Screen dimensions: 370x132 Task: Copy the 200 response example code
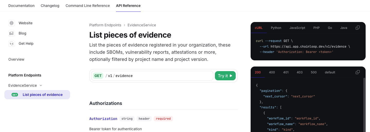coord(357,72)
